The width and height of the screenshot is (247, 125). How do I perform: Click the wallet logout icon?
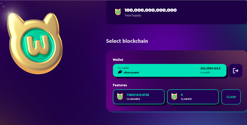(x=235, y=71)
